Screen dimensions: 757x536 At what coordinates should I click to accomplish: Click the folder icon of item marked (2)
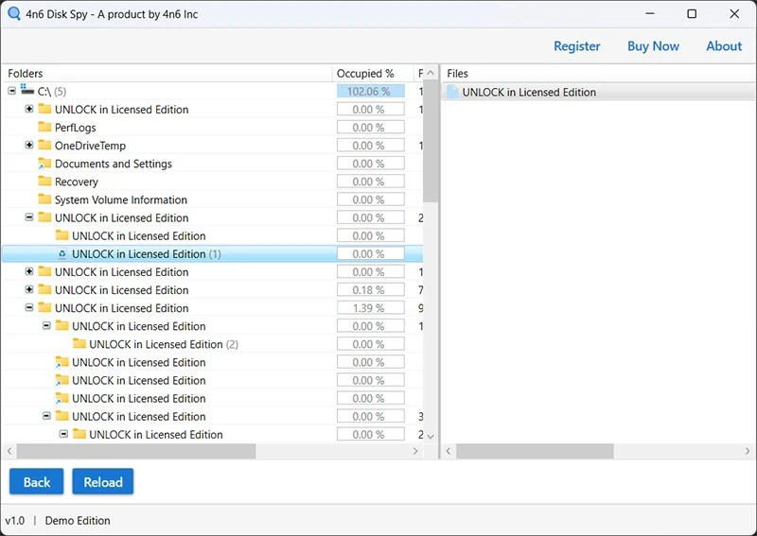79,343
